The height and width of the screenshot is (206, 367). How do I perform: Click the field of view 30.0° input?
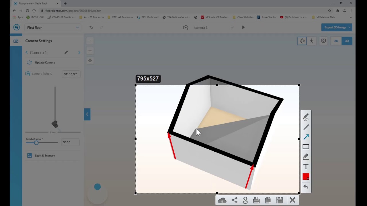(70, 142)
